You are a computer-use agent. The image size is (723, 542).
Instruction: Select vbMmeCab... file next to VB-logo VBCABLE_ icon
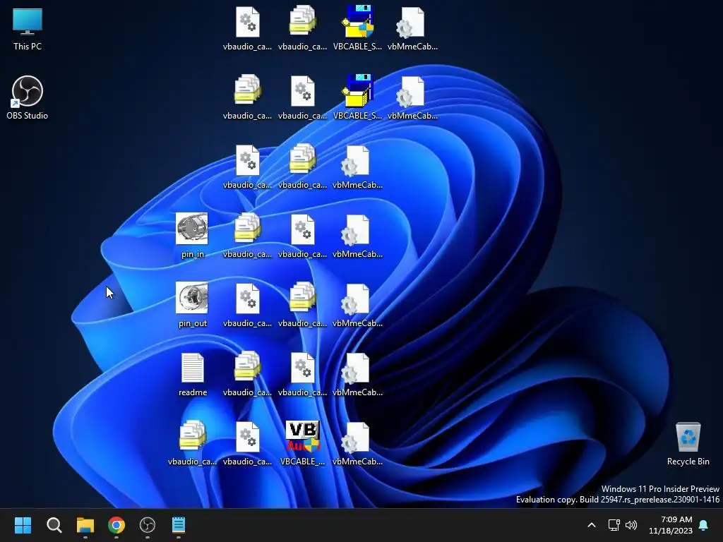[357, 443]
